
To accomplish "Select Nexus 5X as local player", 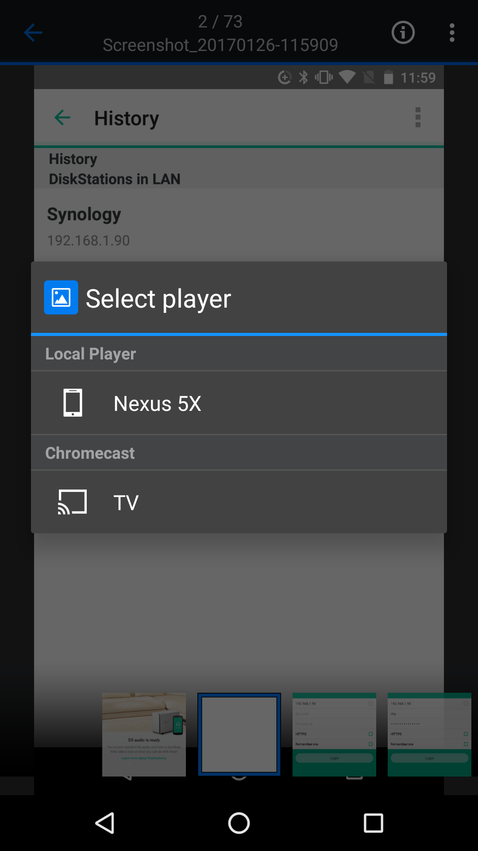I will pyautogui.click(x=239, y=403).
